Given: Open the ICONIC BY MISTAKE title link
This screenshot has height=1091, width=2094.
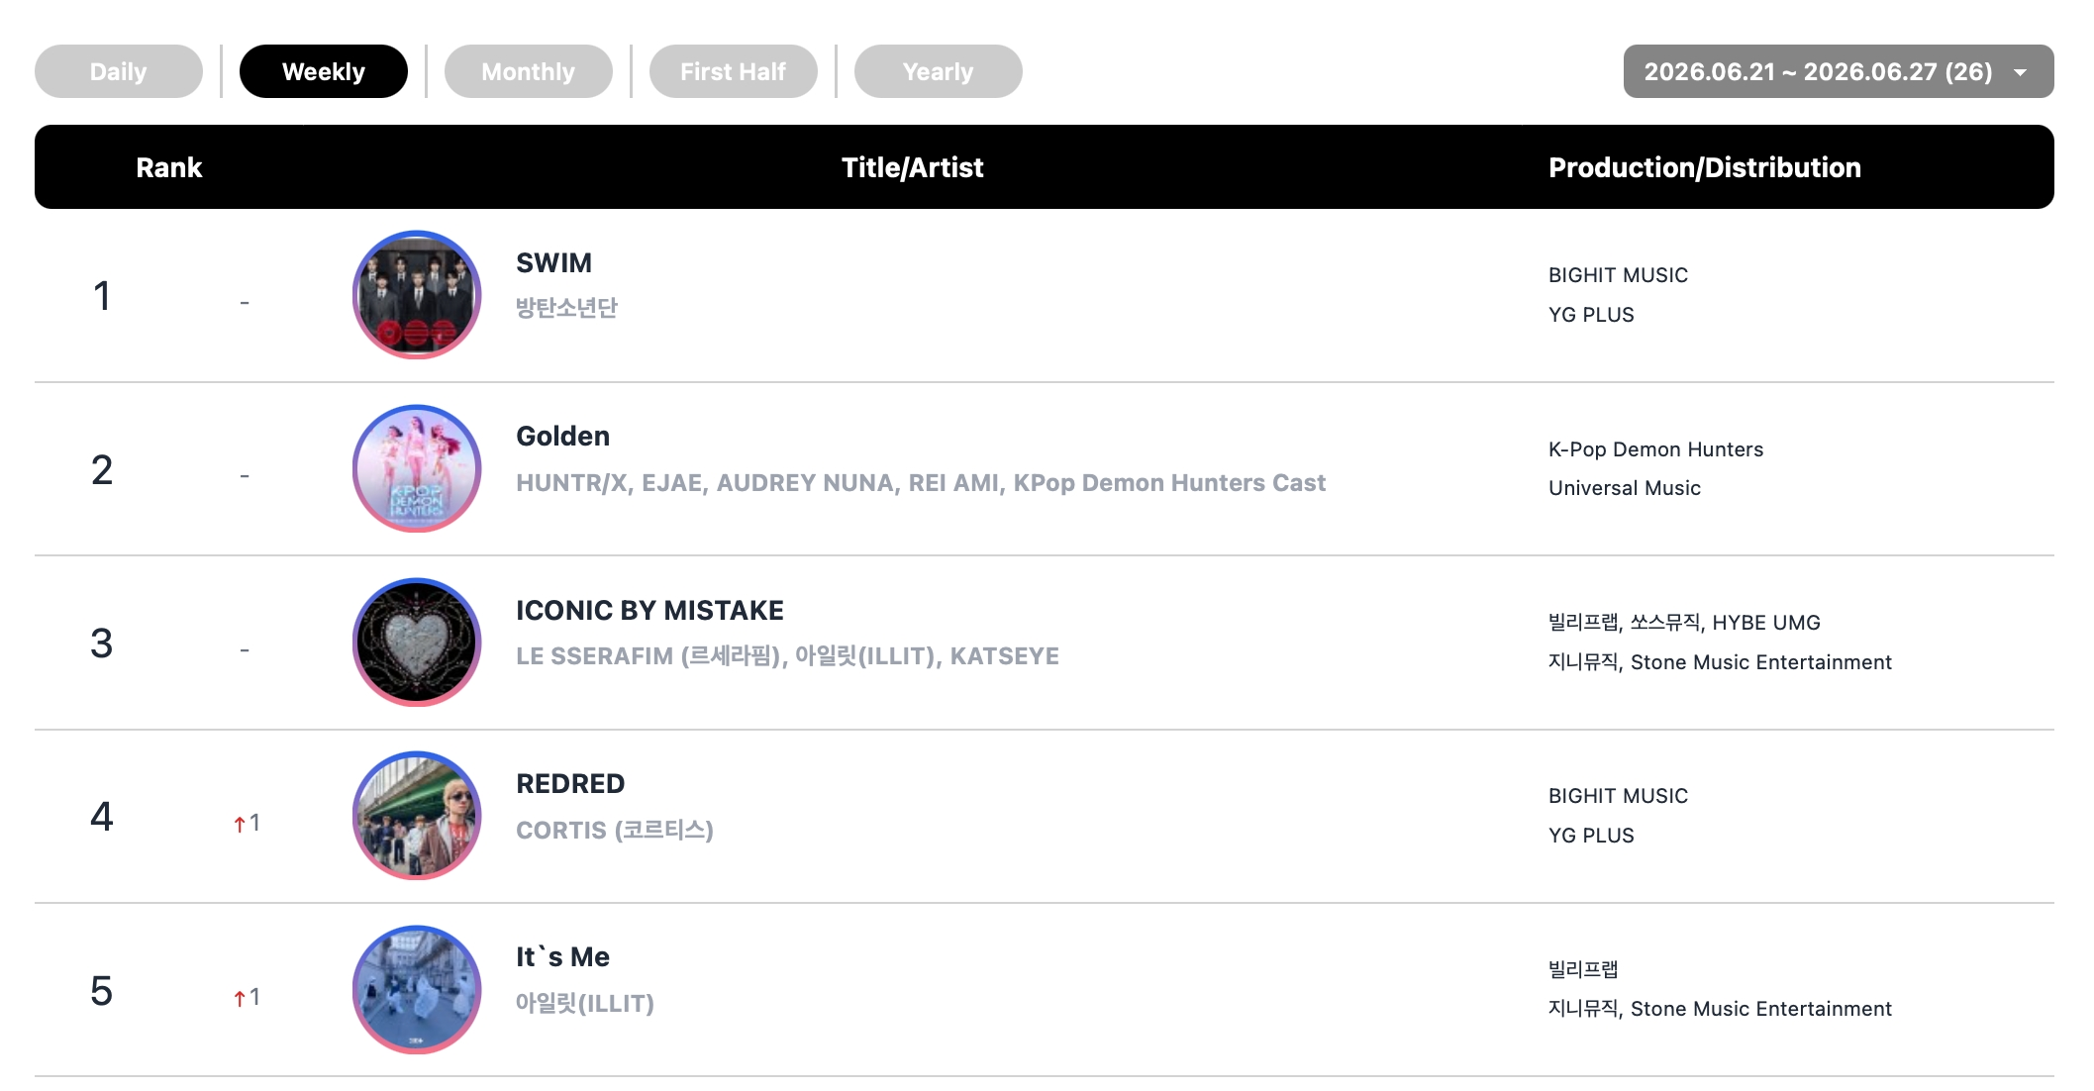Looking at the screenshot, I should pos(649,610).
